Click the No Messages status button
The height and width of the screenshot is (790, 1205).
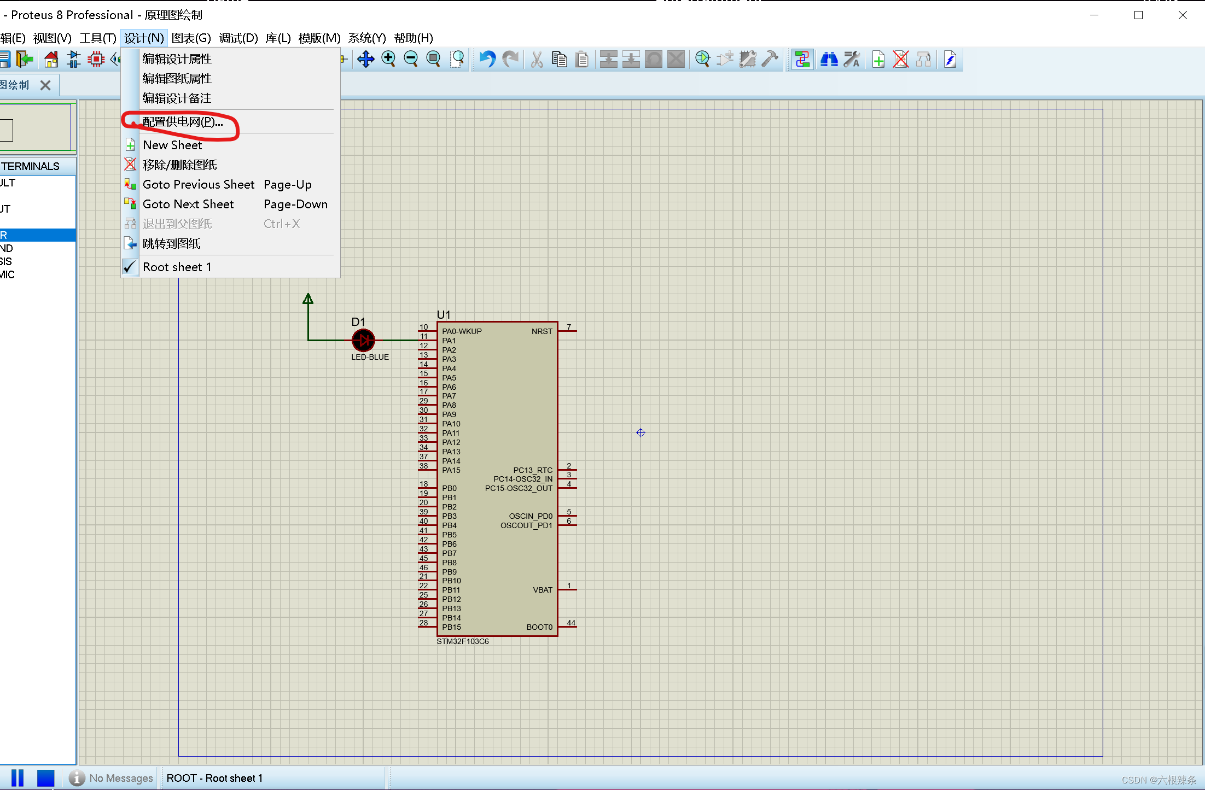tap(112, 778)
